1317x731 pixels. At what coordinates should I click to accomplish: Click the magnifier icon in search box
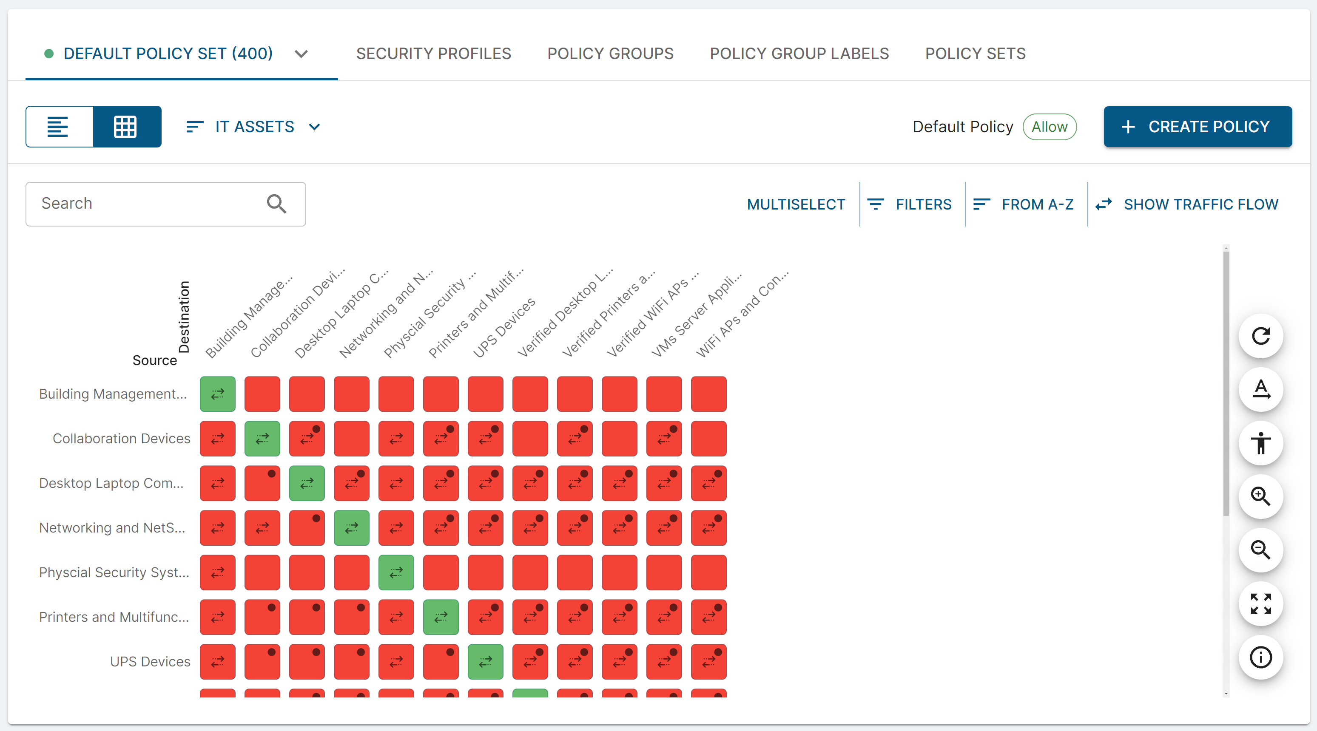tap(276, 204)
